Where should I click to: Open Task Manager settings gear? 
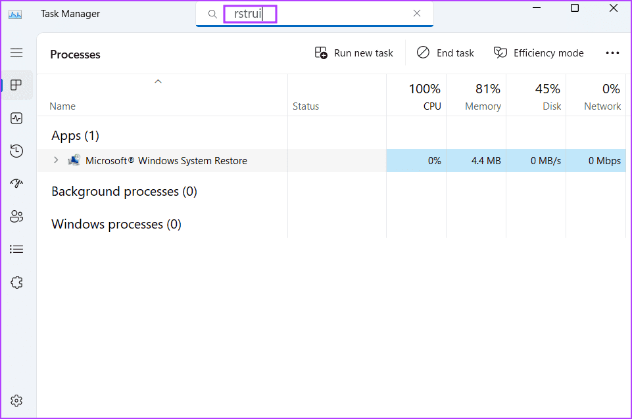click(16, 401)
